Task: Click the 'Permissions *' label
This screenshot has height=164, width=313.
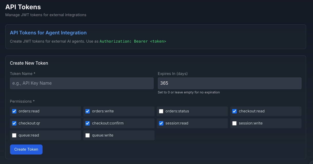Action: coord(22,101)
